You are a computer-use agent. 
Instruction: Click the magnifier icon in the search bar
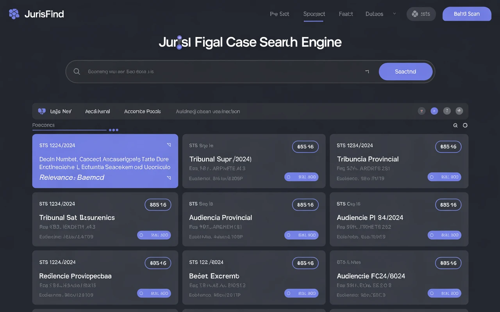[x=77, y=71]
